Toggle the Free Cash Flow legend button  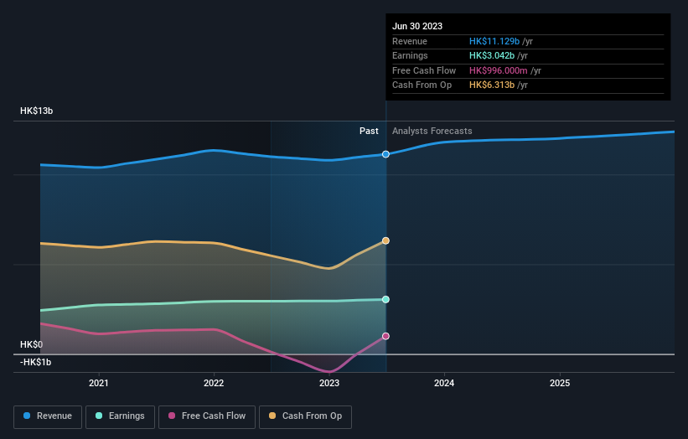point(207,416)
